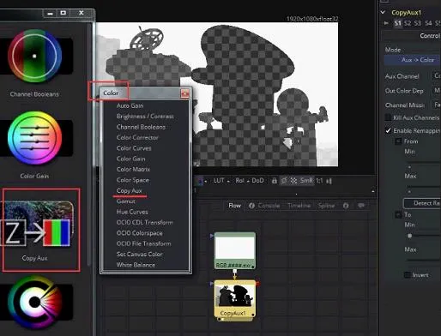Choose Hue Curves from the Color list
This screenshot has height=336, width=441.
click(132, 212)
